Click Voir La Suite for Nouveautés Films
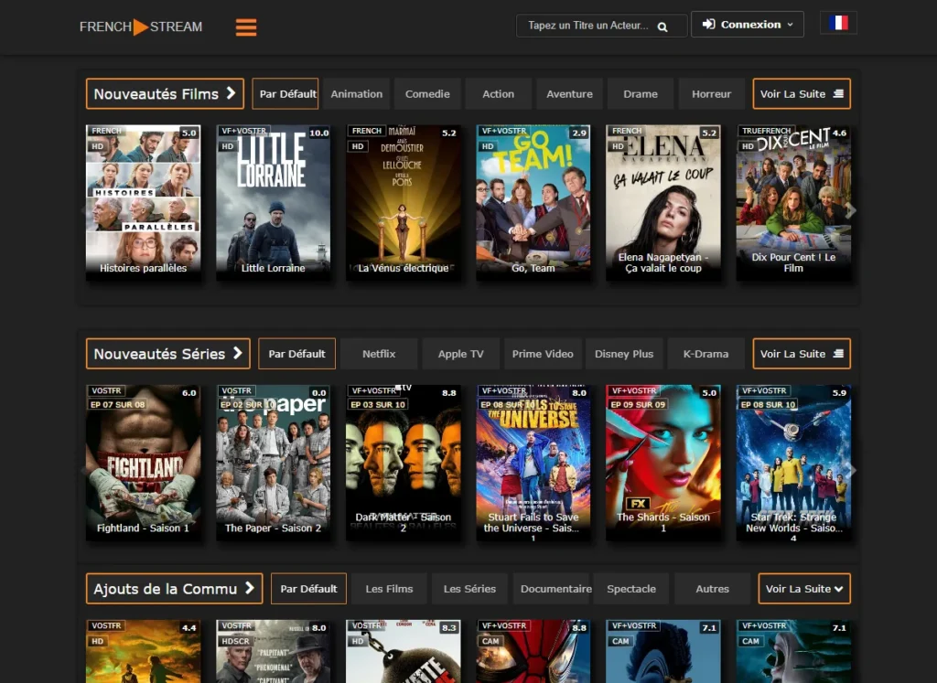 tap(802, 94)
